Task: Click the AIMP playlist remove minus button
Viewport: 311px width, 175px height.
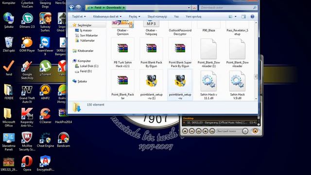Action: (x=191, y=131)
